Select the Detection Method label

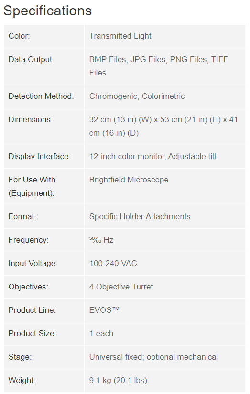[x=41, y=96]
